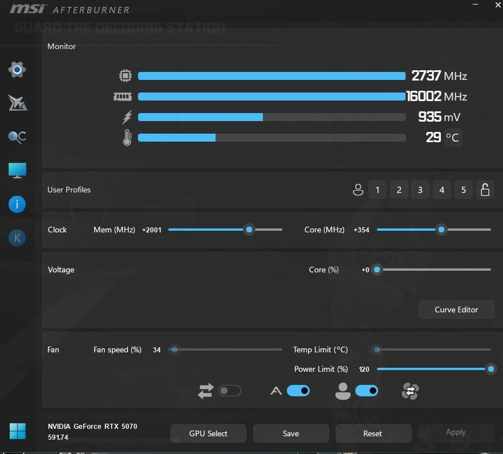Screen dimensions: 503x454
Task: Toggle the °C temperature unit button
Action: (453, 138)
